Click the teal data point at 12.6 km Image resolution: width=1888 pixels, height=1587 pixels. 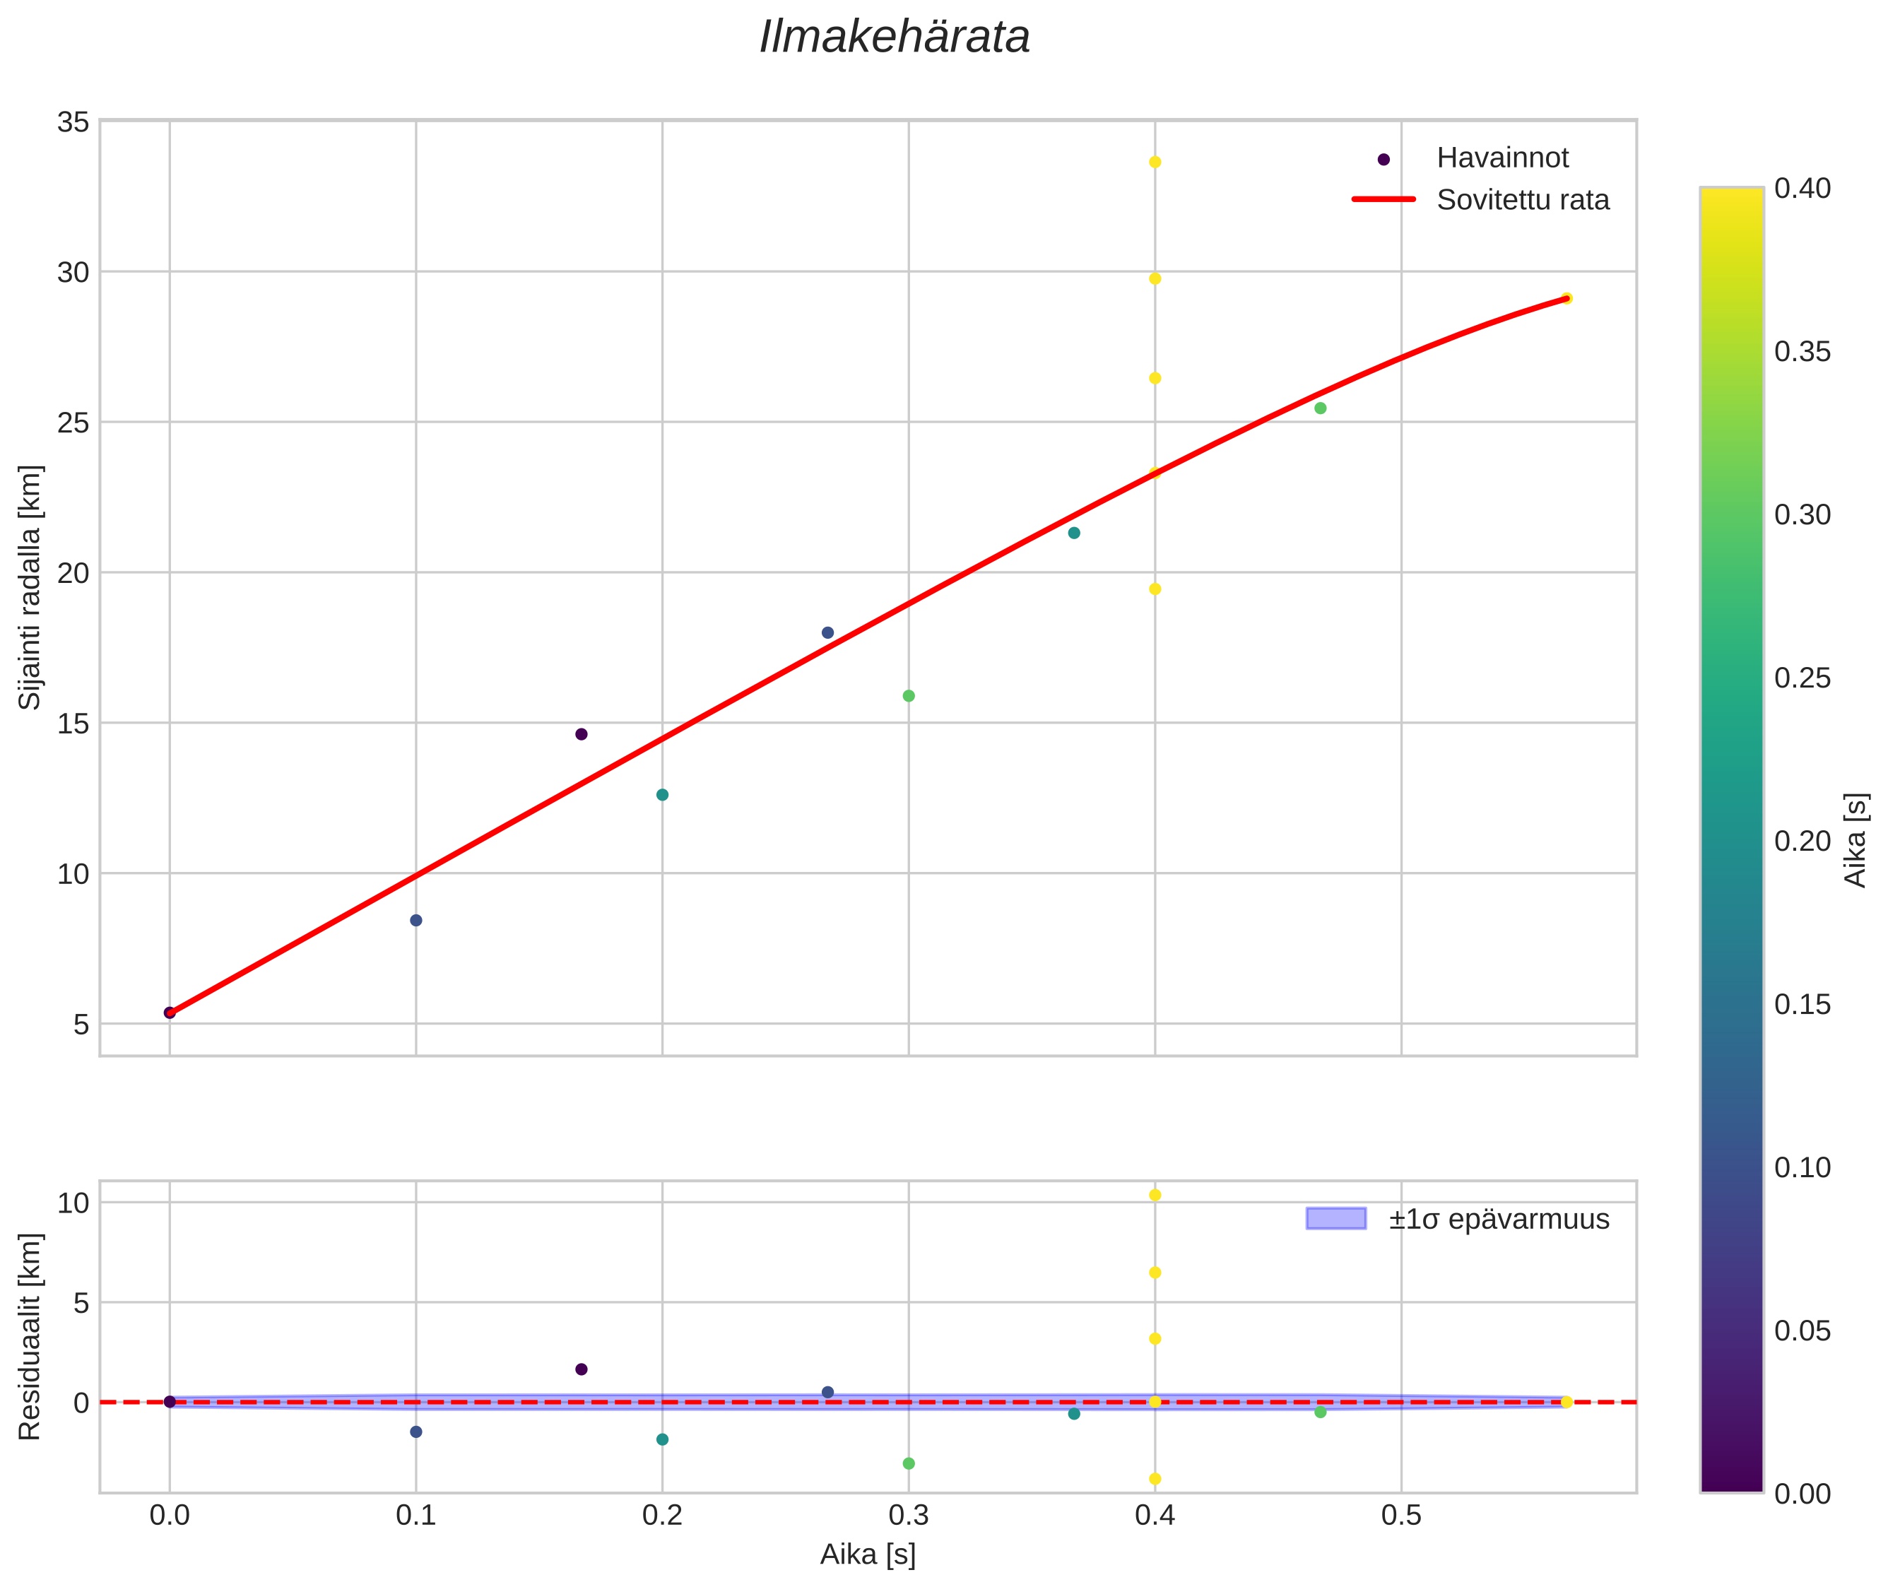[x=662, y=794]
